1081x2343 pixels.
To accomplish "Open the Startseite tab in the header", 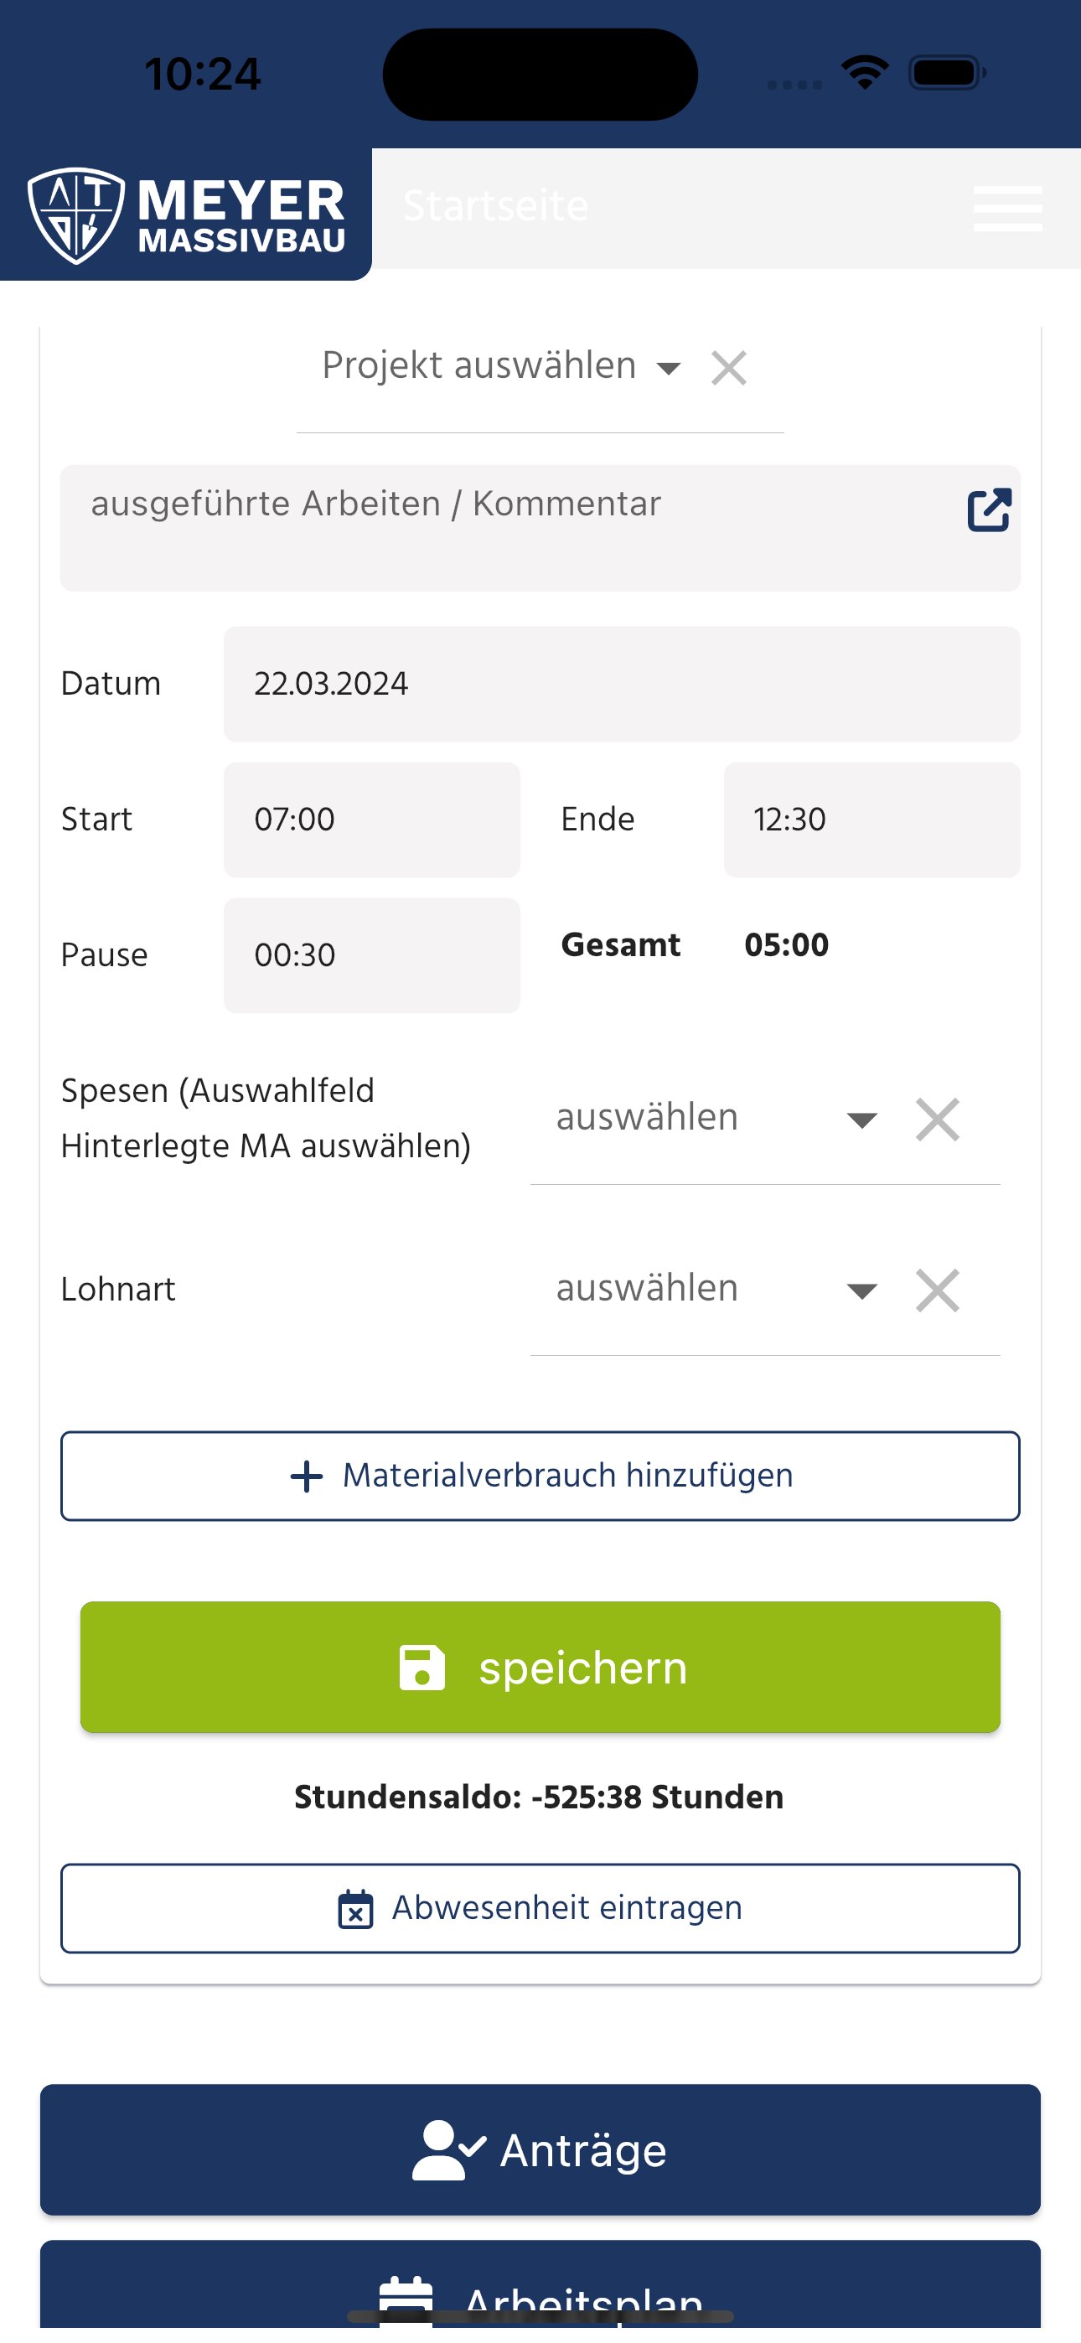I will (496, 206).
